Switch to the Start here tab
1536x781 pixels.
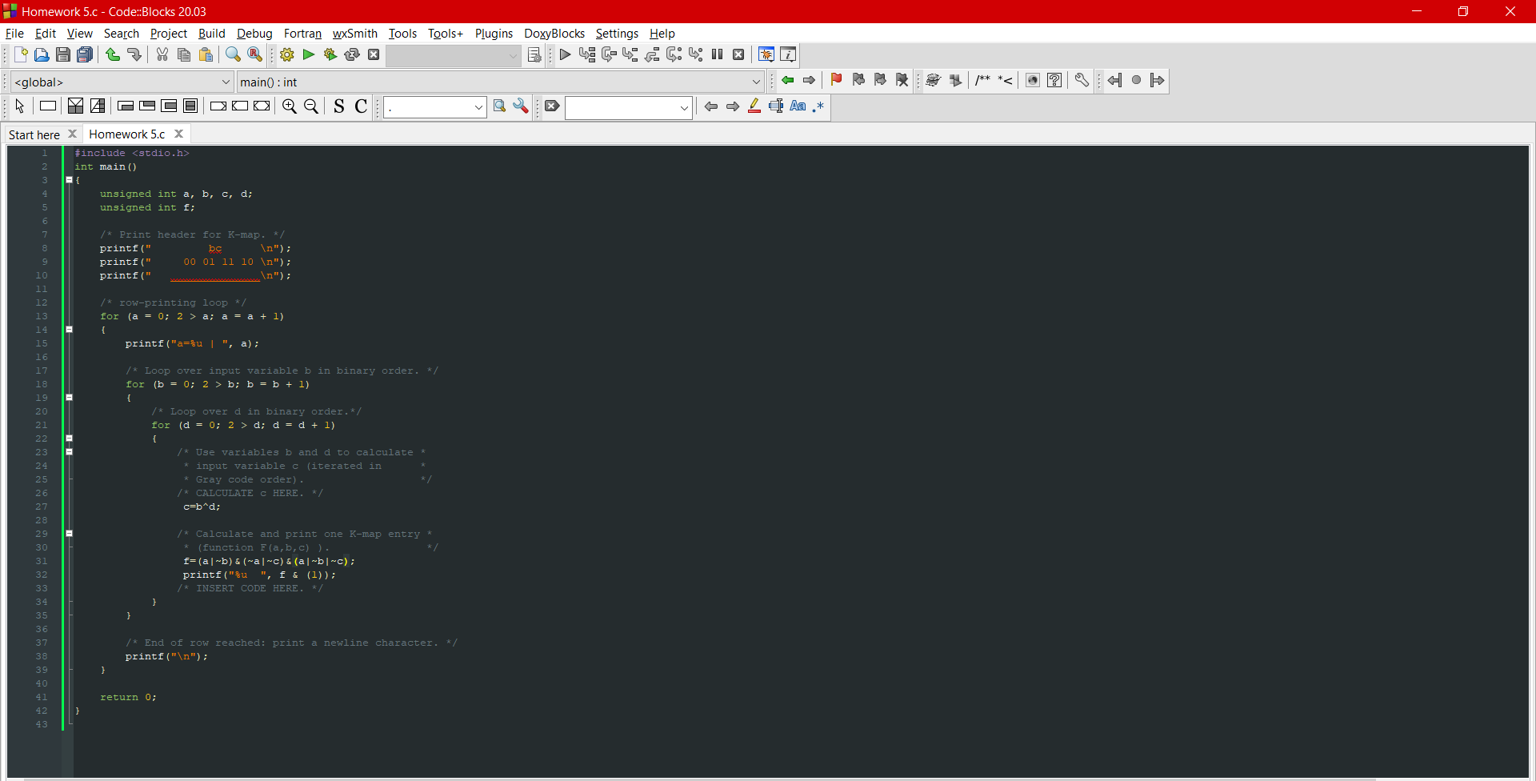34,134
